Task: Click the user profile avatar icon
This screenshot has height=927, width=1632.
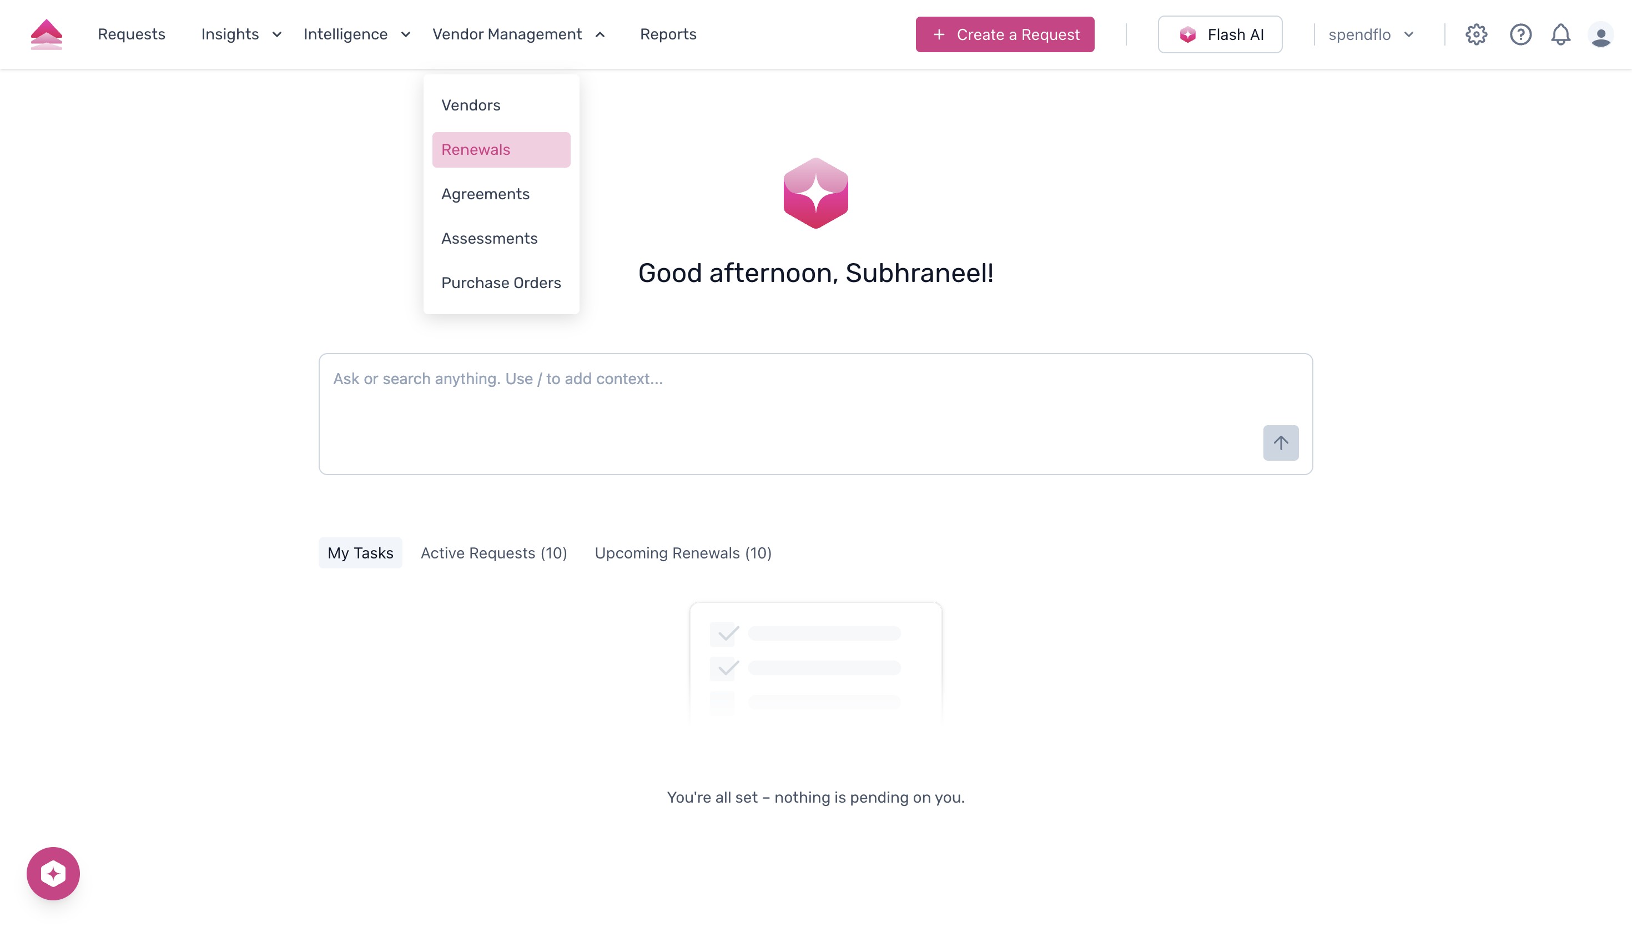Action: 1601,34
